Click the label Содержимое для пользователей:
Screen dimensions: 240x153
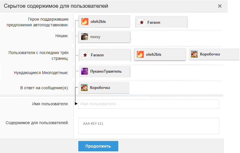(37, 123)
